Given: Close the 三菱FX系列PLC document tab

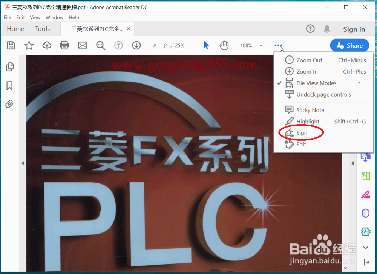Looking at the screenshot, I should (129, 29).
